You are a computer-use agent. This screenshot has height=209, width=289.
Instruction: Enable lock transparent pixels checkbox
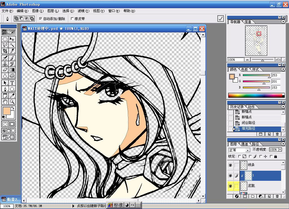point(239,156)
